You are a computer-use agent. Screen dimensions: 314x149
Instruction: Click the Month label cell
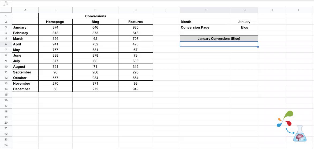coord(205,22)
